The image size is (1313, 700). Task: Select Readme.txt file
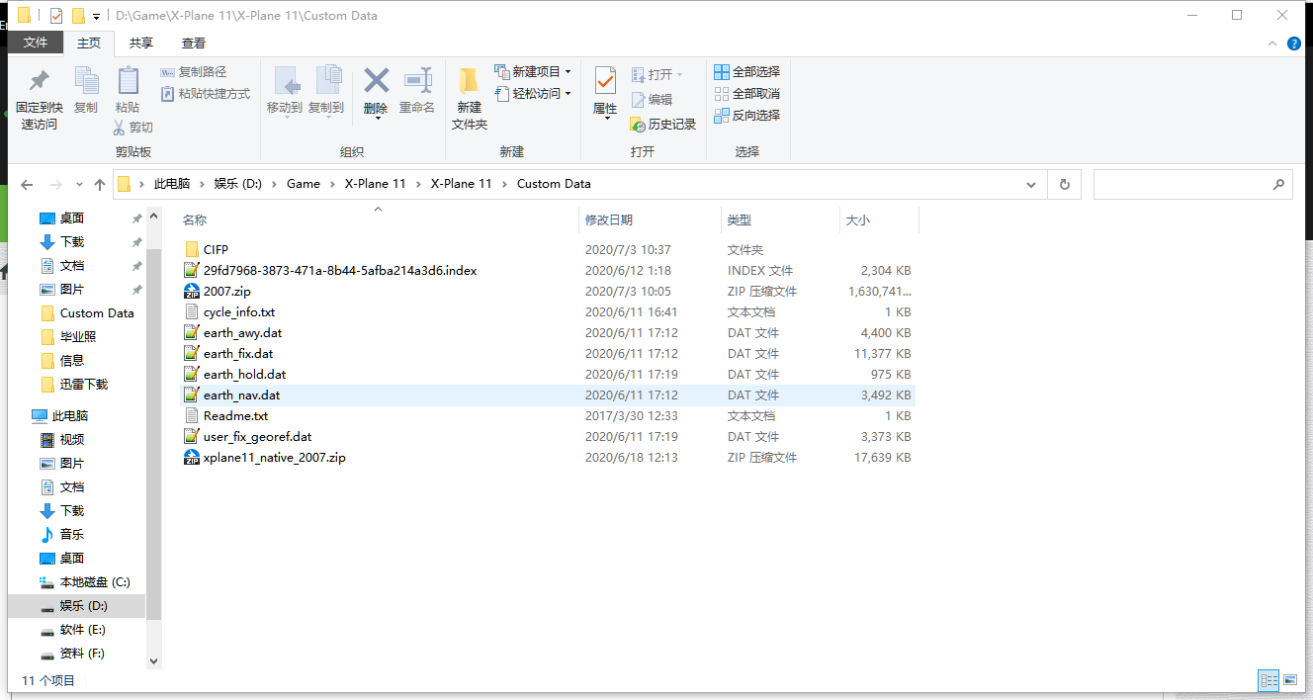click(549, 416)
